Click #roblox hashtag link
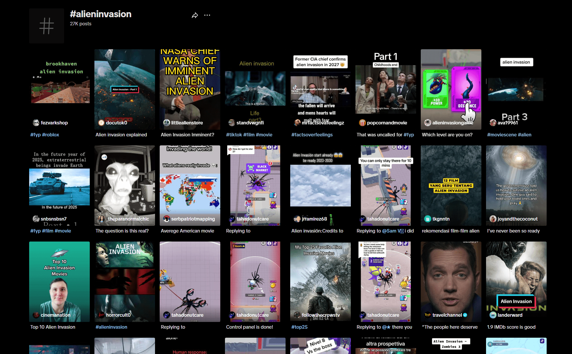The width and height of the screenshot is (572, 354). (x=50, y=135)
